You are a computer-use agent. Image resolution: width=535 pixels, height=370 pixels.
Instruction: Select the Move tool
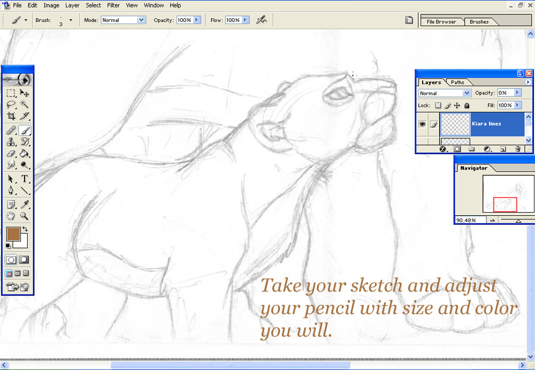click(24, 93)
